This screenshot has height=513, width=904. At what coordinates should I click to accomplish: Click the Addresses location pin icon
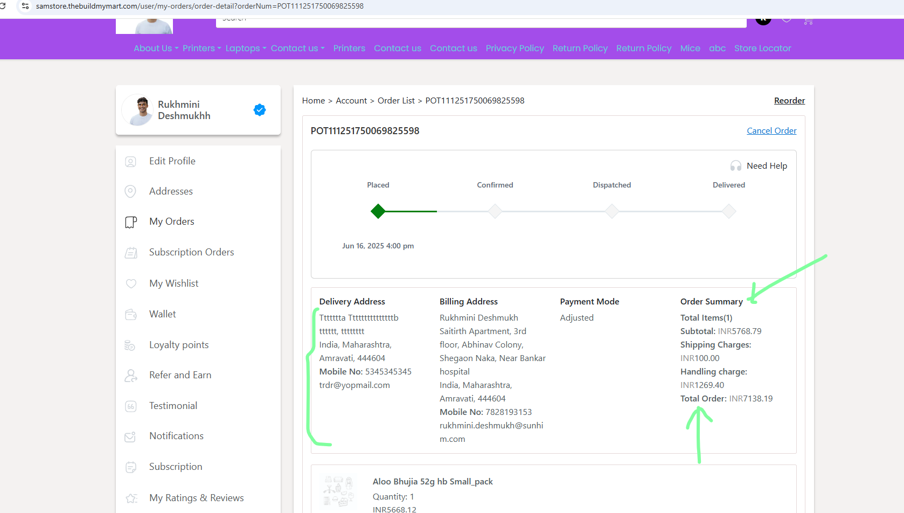[130, 191]
